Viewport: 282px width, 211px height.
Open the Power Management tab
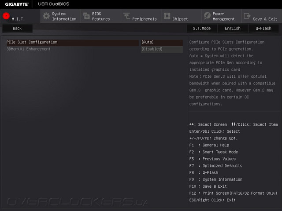tap(221, 16)
